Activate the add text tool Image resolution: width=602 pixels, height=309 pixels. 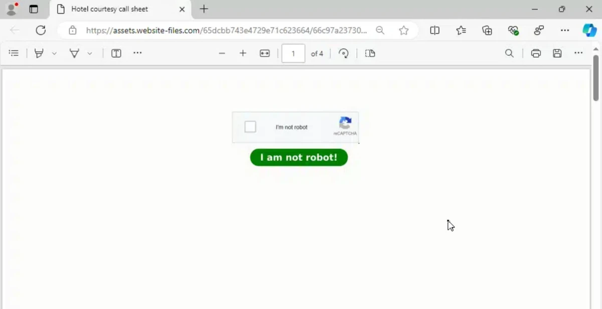(x=116, y=53)
